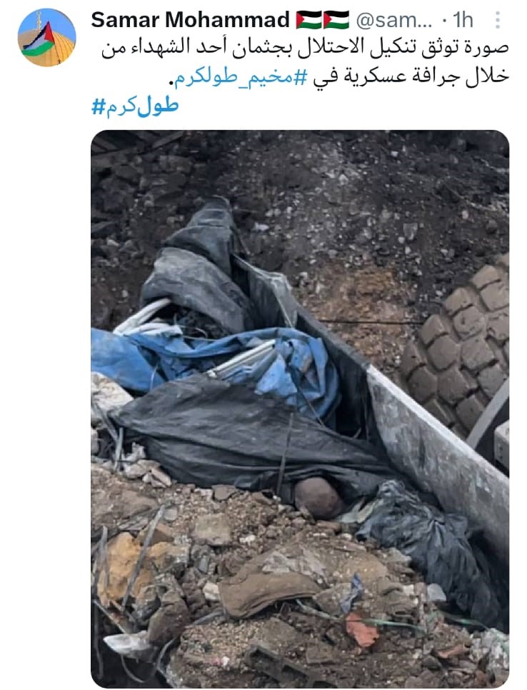Open the Samar Mohammad display name

(190, 20)
